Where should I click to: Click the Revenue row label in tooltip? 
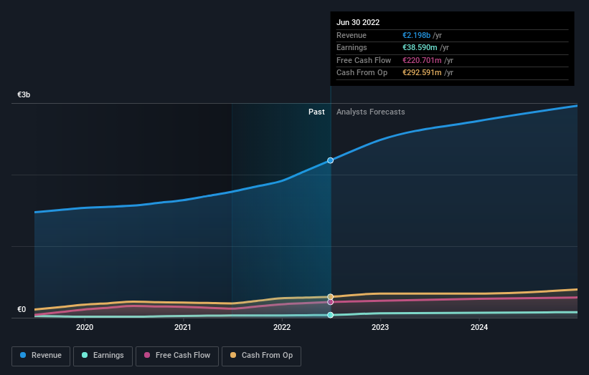point(352,35)
